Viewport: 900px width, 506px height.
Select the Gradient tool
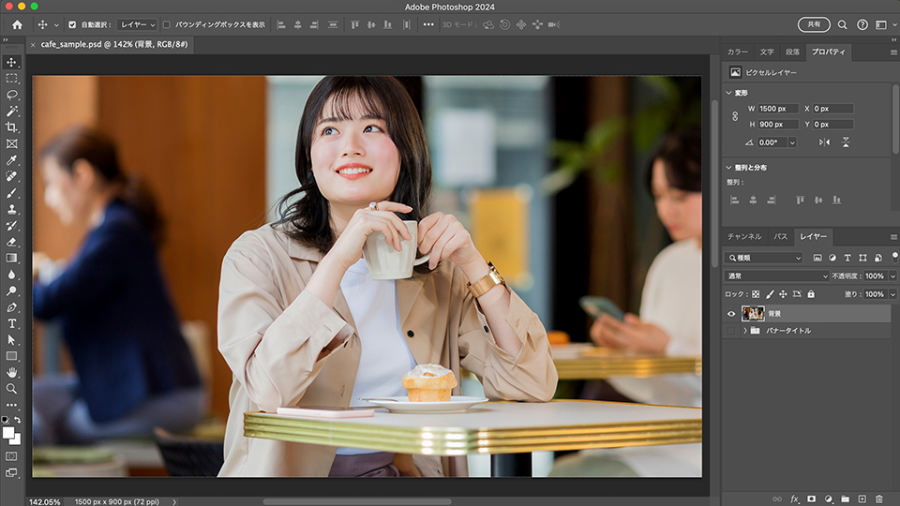(11, 259)
